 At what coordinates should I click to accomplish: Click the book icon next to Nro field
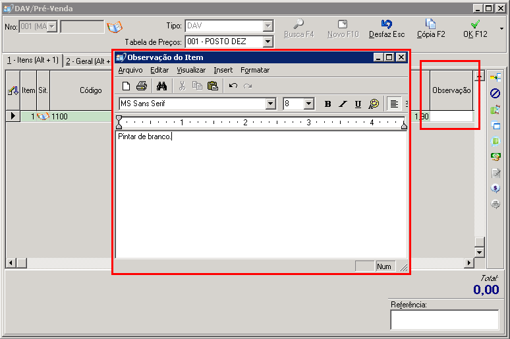[x=115, y=27]
